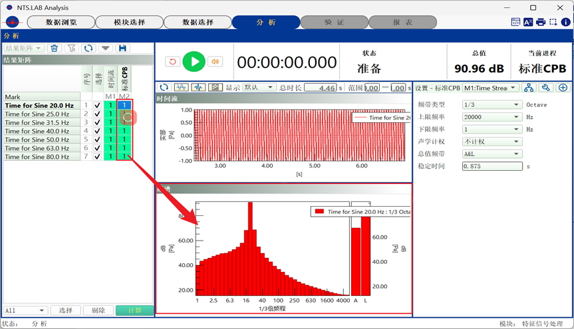The image size is (574, 329).
Task: Click the green 计算 button
Action: coord(134,310)
